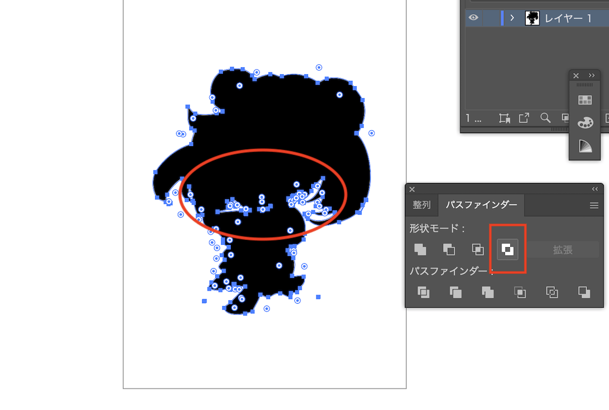Click the export arrow icon in Layers panel
The image size is (609, 410).
pos(524,118)
